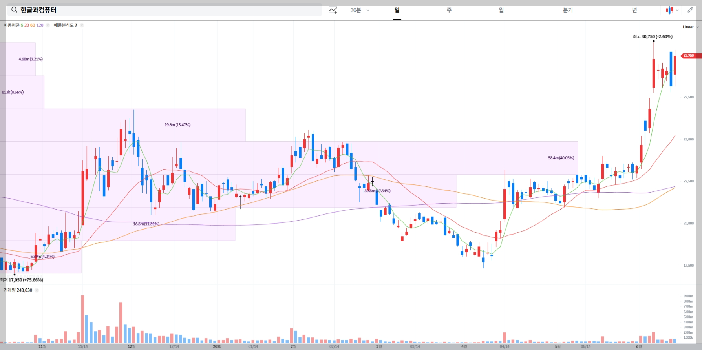Click the 04/14 date axis label

pos(505,346)
